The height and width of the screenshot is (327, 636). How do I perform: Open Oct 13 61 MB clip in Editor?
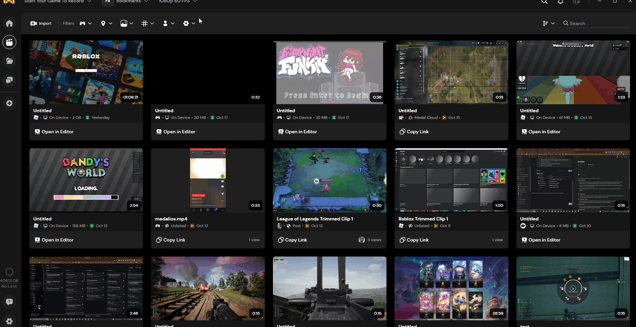point(541,132)
